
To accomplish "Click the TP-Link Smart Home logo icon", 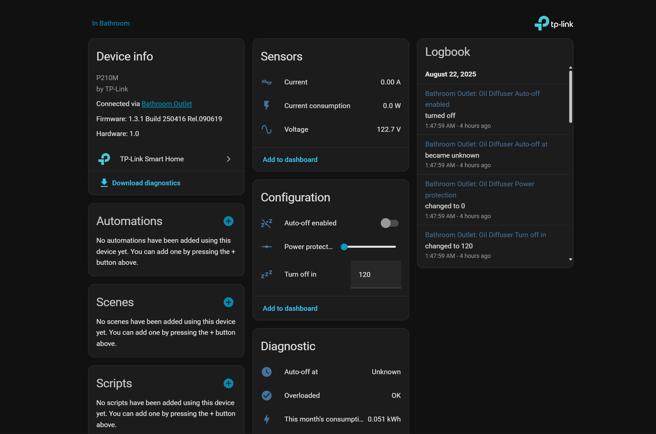I will click(104, 159).
